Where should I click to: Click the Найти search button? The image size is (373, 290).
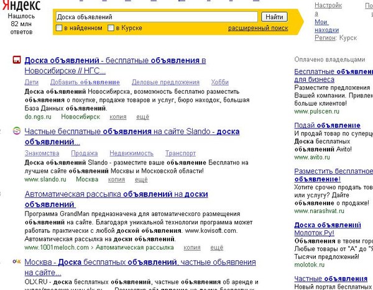[274, 17]
